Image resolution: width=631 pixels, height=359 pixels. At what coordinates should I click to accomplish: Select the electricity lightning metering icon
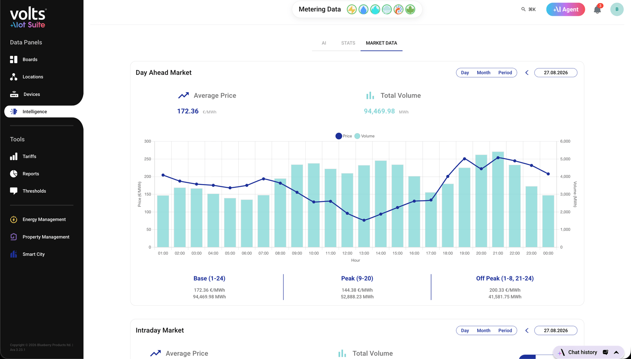[x=352, y=9]
